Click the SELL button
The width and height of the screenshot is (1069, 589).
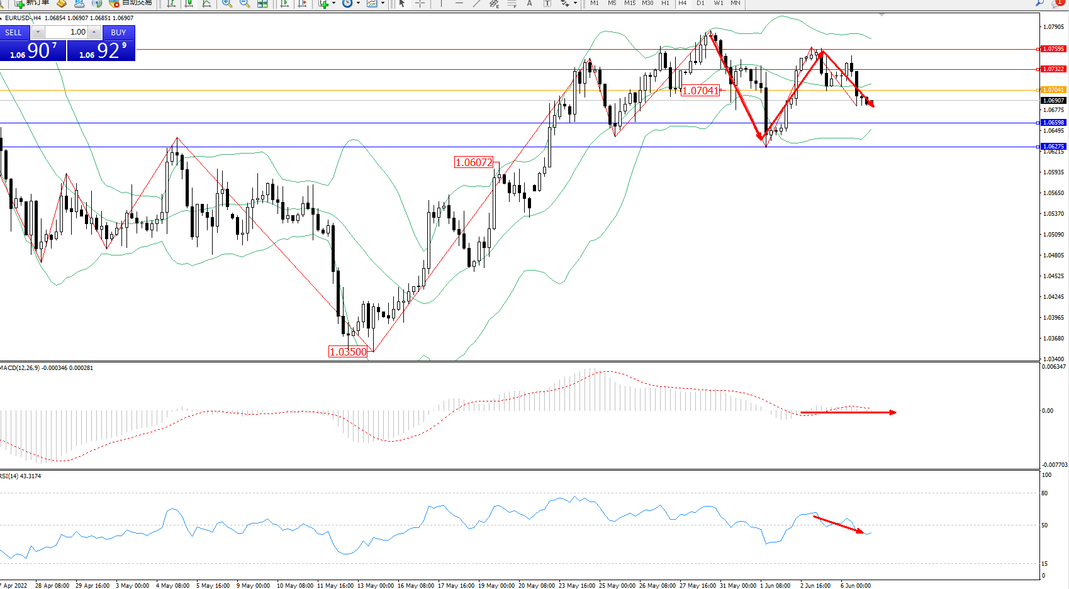14,32
